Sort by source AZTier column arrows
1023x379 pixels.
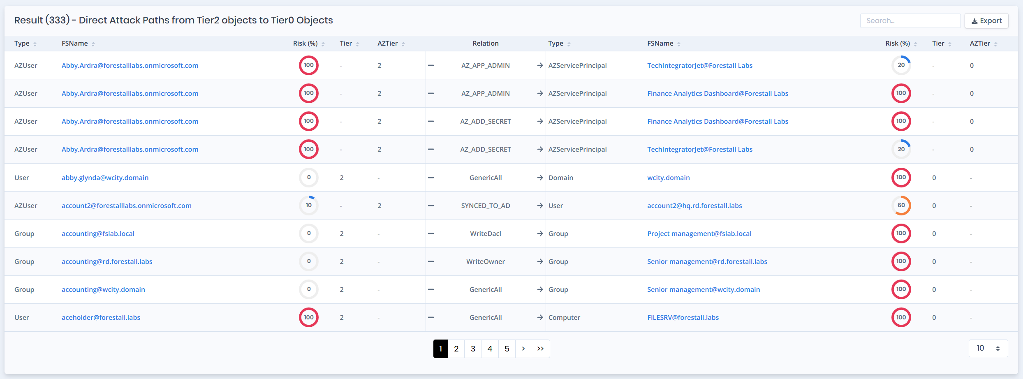[x=403, y=44]
